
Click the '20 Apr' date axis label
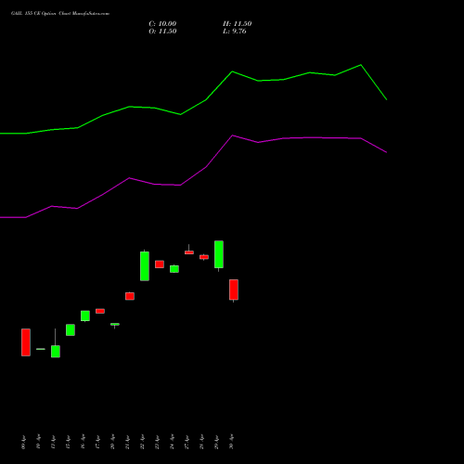pos(113,443)
